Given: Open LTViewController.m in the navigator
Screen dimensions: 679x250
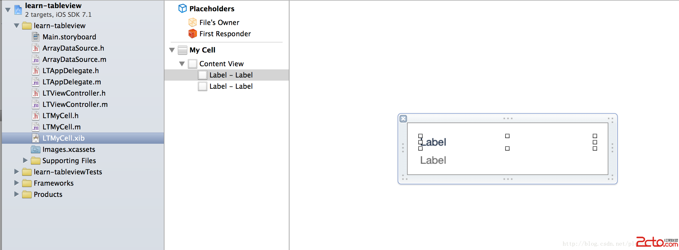Looking at the screenshot, I should pyautogui.click(x=75, y=104).
